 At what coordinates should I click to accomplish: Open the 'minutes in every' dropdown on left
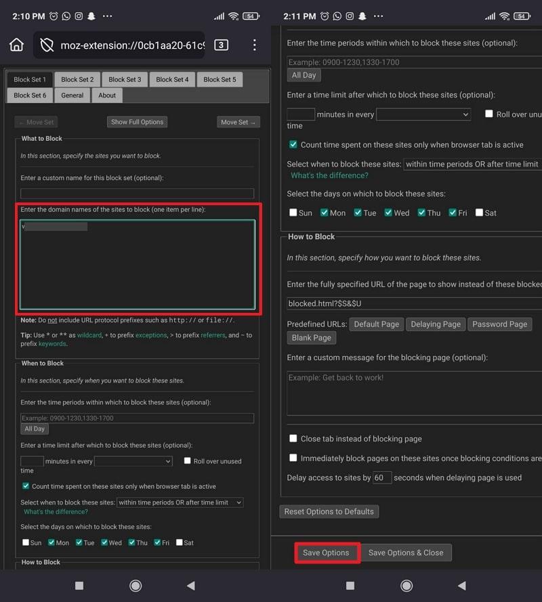pyautogui.click(x=133, y=461)
